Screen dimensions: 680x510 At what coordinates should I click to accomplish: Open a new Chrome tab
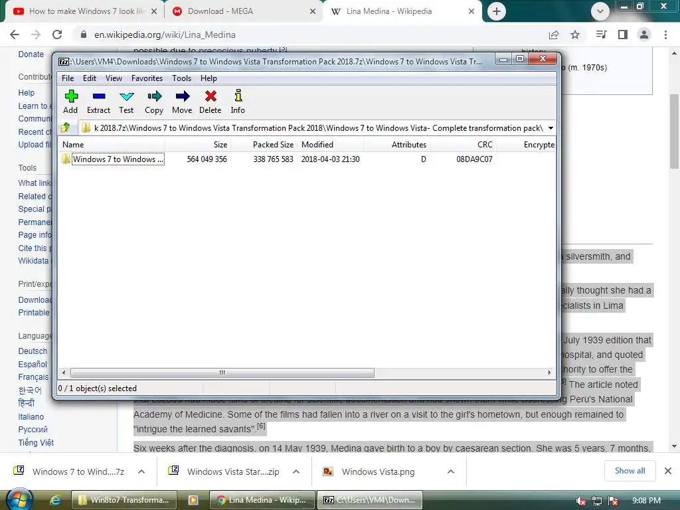point(497,11)
